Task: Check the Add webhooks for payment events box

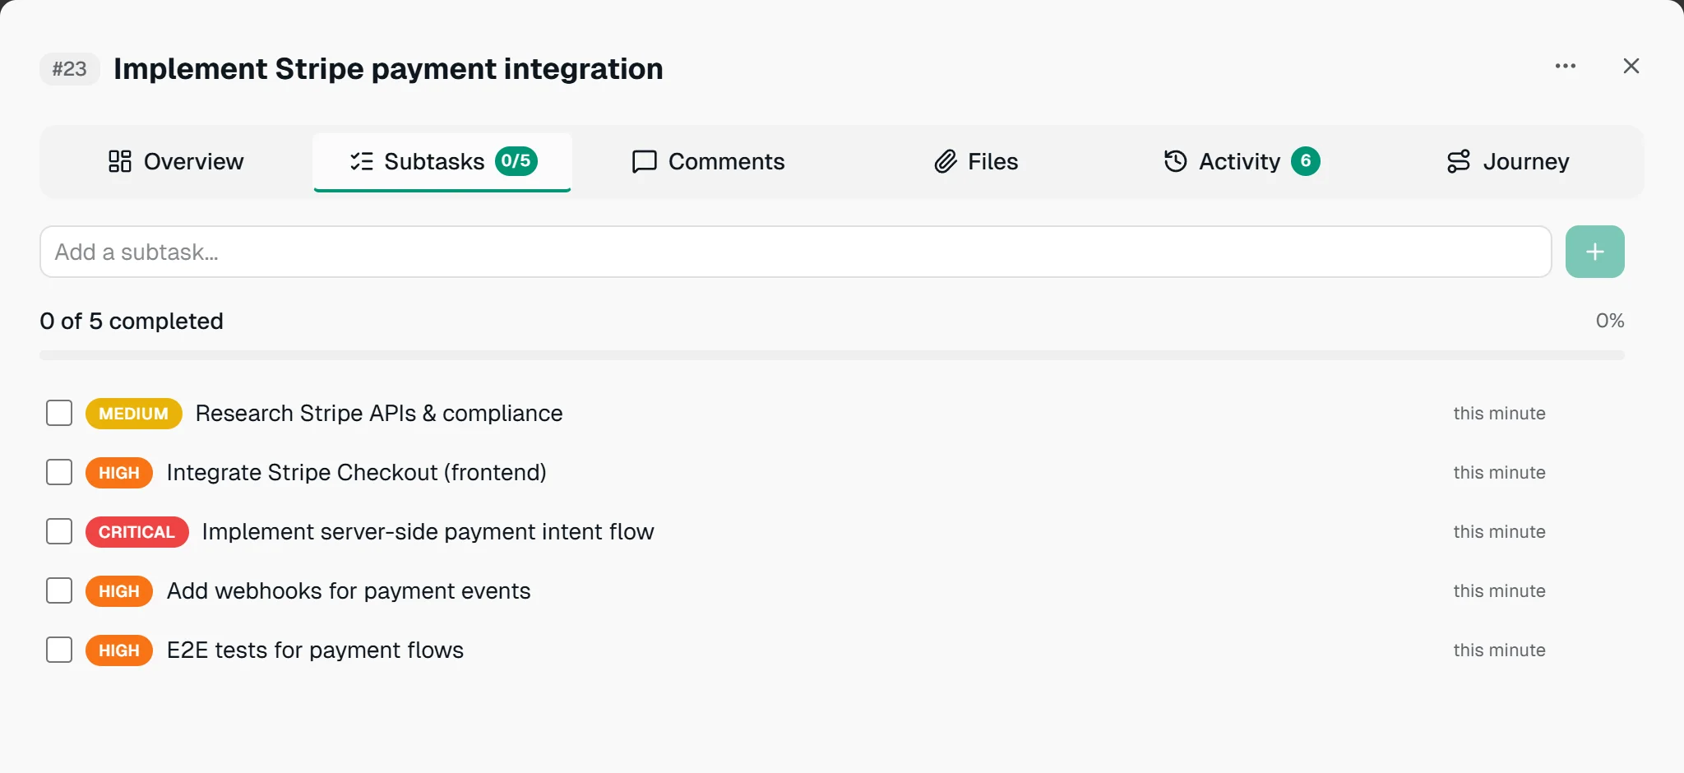Action: [59, 590]
